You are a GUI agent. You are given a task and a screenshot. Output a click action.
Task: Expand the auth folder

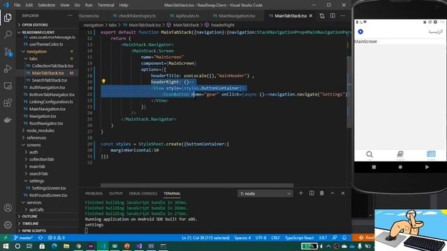47,152
